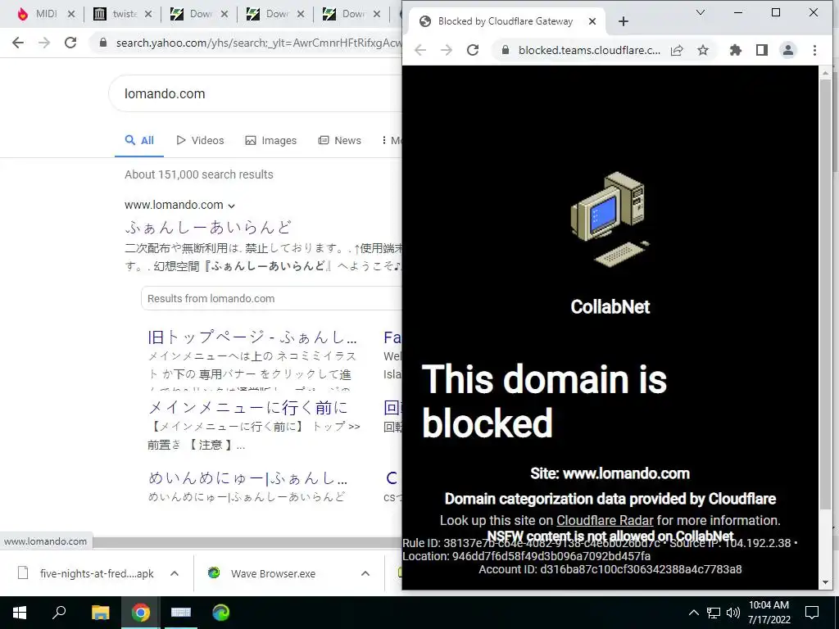The width and height of the screenshot is (839, 629).
Task: Select the Images search filter
Action: [270, 141]
